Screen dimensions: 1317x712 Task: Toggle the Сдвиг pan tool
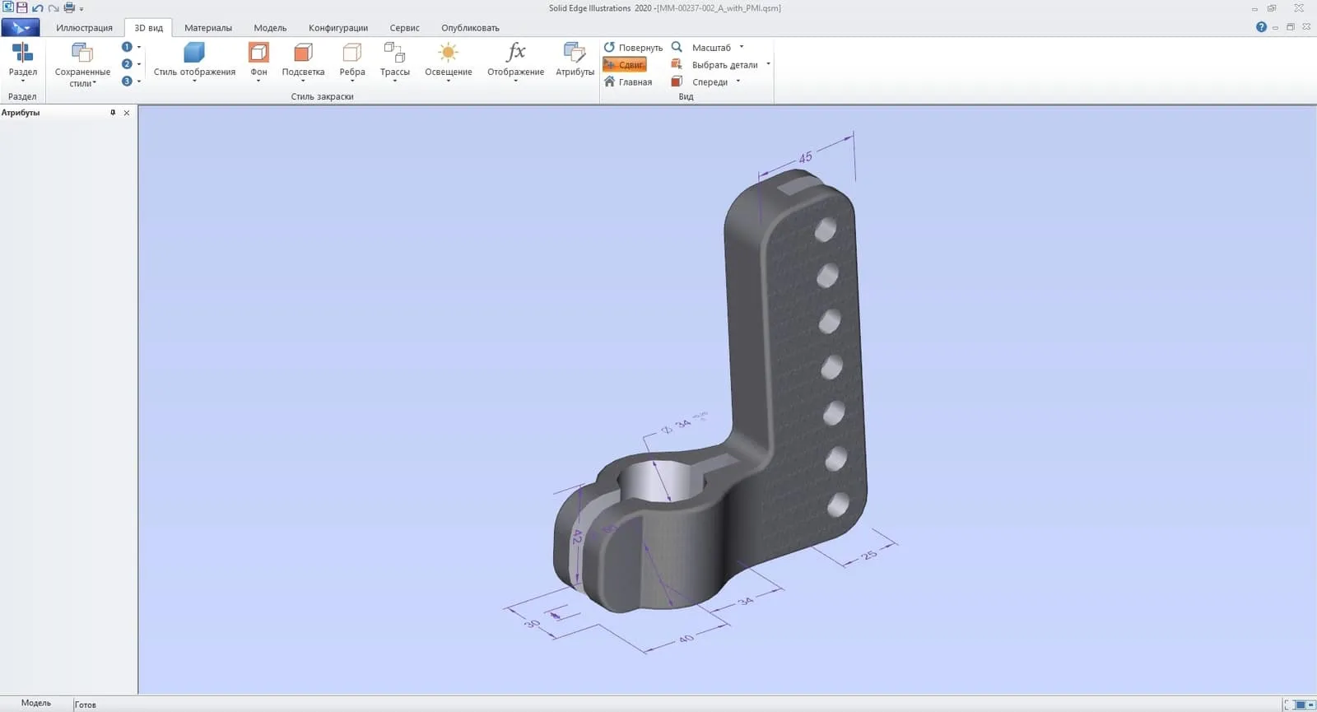click(x=625, y=64)
